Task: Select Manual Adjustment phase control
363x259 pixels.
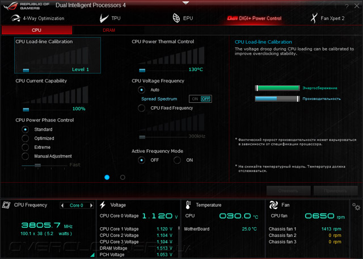Action: pos(25,156)
